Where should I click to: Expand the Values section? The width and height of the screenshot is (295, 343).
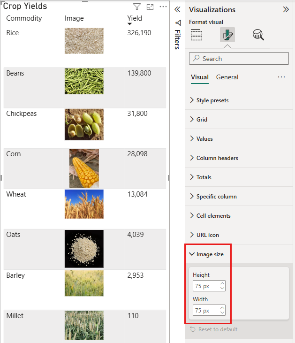coord(239,139)
